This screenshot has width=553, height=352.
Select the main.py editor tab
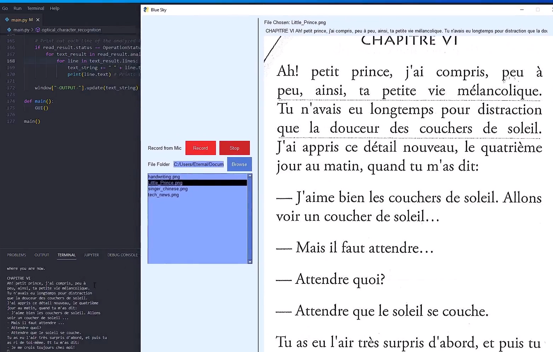click(x=22, y=20)
